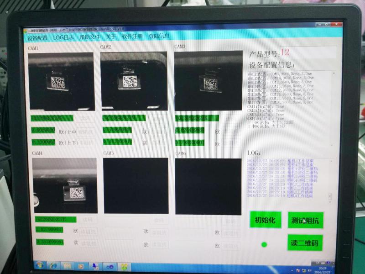Click CAM1's 读阻抗 button beside 欧(上中
365x274 pixels.
(86, 132)
